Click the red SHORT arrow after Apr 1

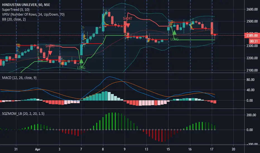tap(50, 53)
